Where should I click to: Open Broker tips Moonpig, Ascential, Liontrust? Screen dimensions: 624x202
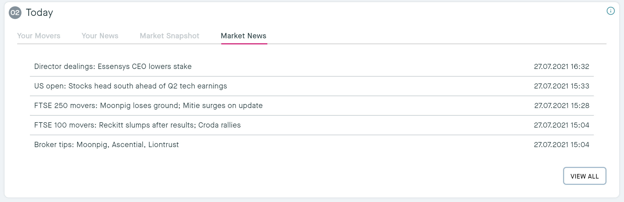point(107,145)
